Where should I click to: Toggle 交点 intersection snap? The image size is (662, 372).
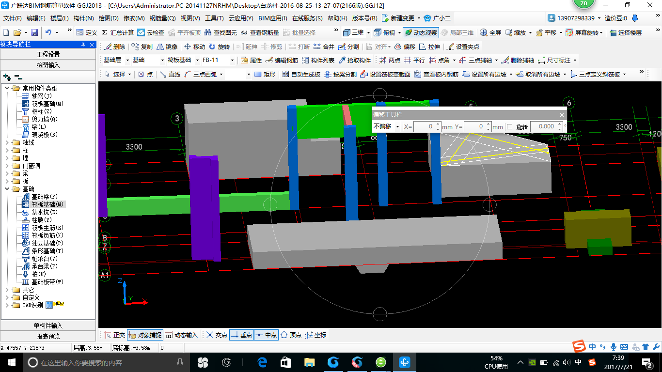pyautogui.click(x=216, y=335)
